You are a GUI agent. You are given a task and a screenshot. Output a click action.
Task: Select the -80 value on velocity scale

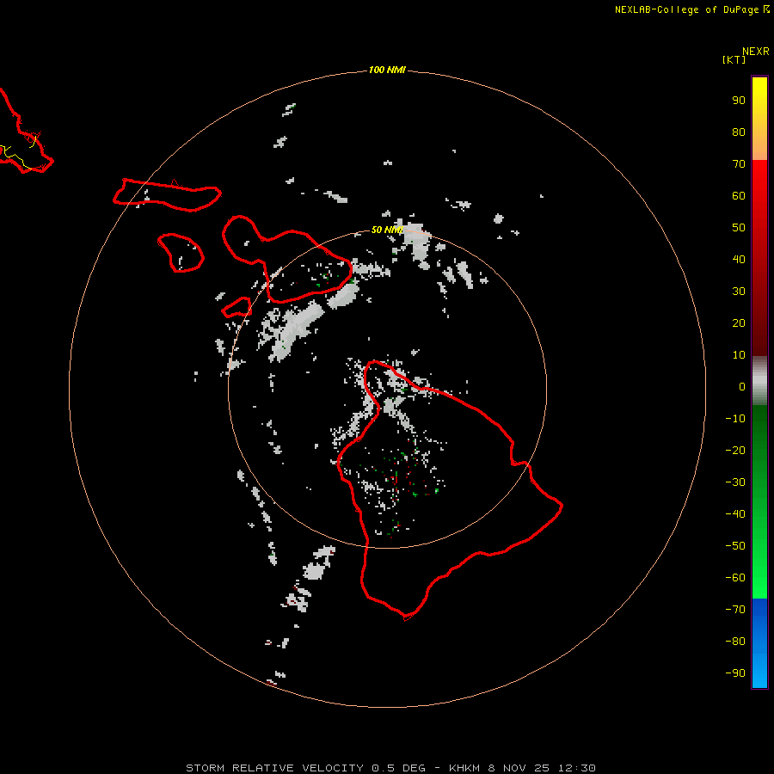click(x=735, y=642)
